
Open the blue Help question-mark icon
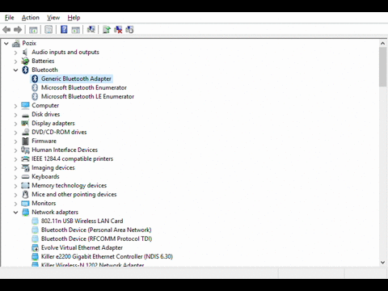(64, 29)
